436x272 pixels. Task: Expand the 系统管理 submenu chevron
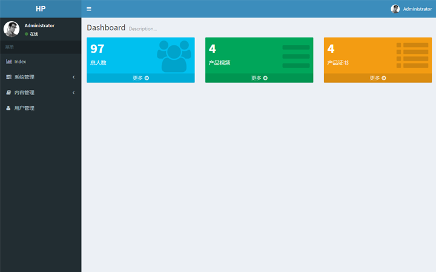[x=73, y=77]
